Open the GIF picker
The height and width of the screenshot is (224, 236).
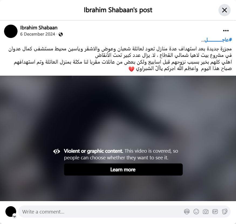pyautogui.click(x=215, y=212)
